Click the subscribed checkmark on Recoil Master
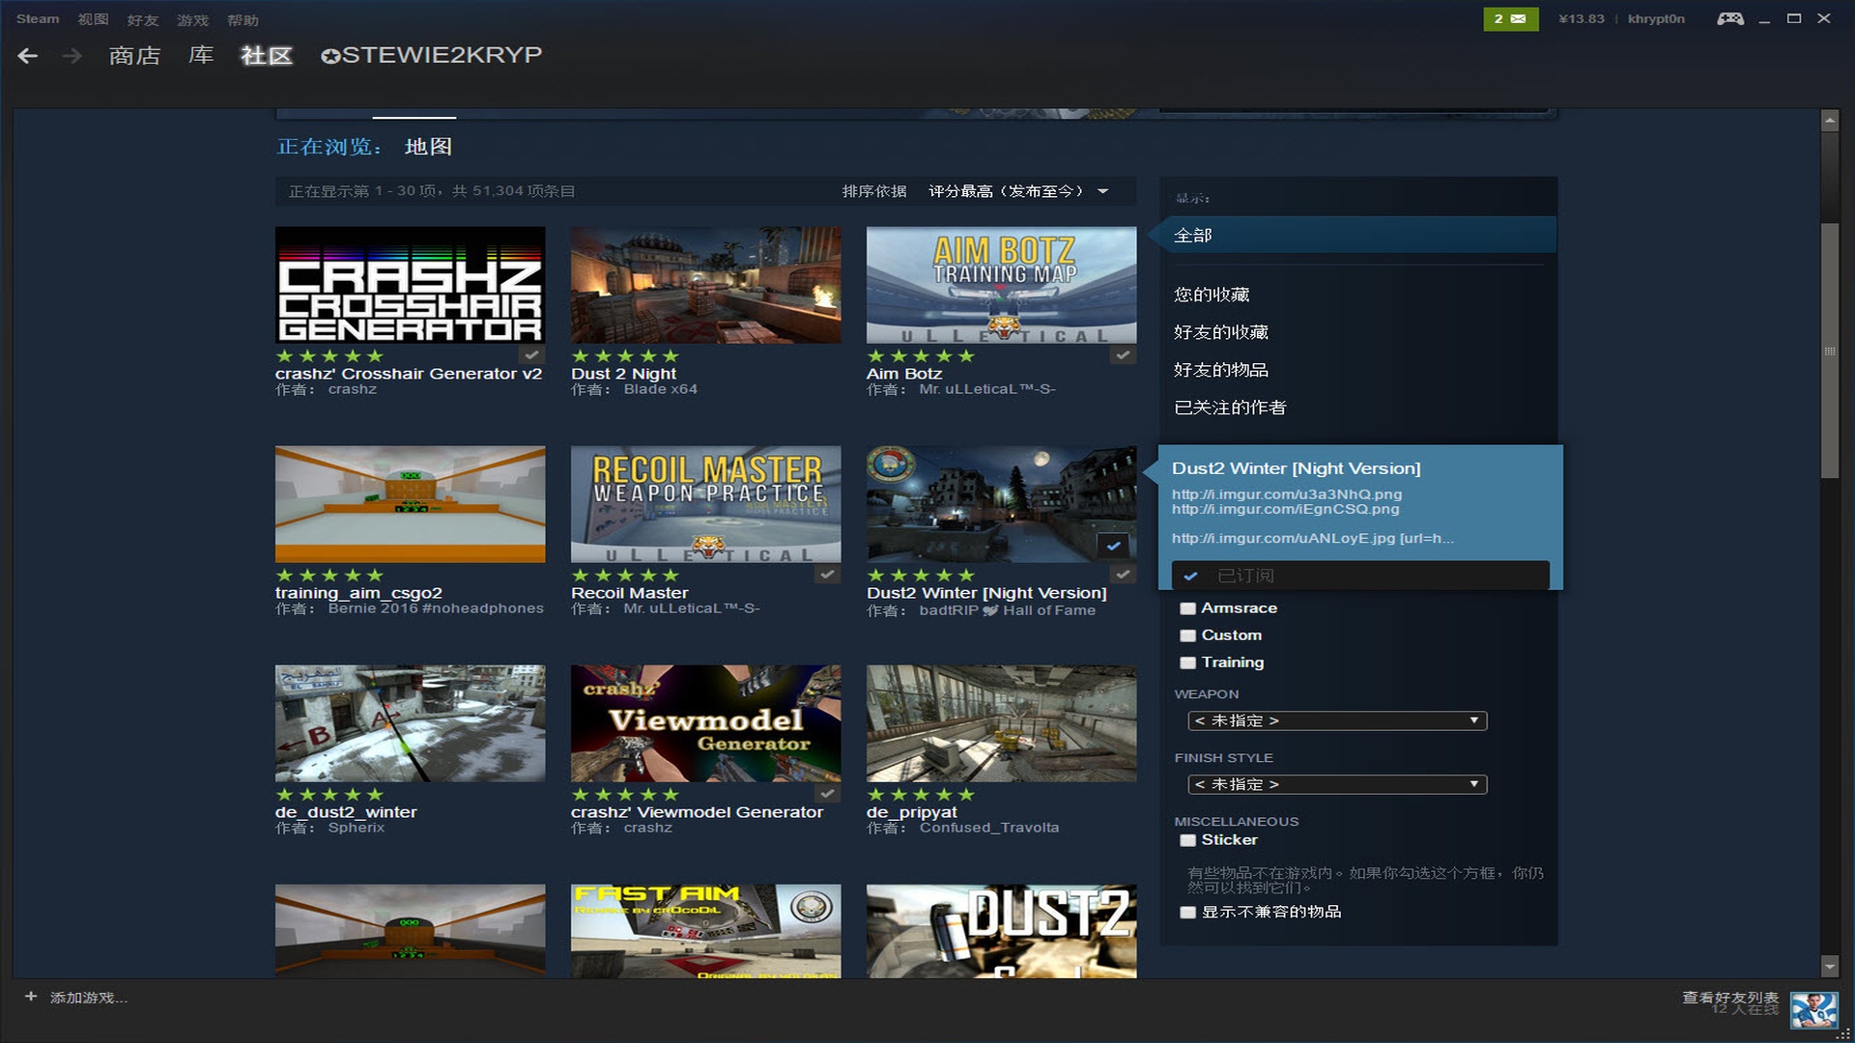Viewport: 1855px width, 1043px height. [827, 575]
